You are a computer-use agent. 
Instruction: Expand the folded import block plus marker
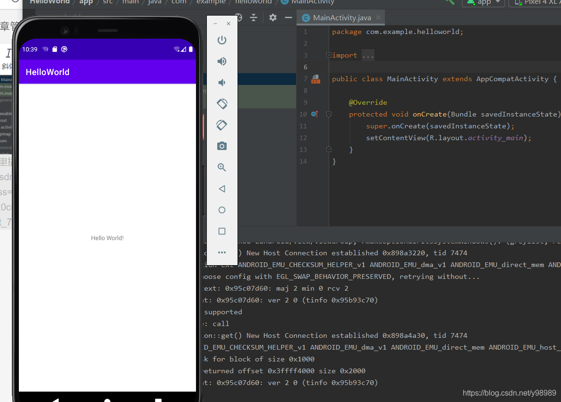pos(329,55)
